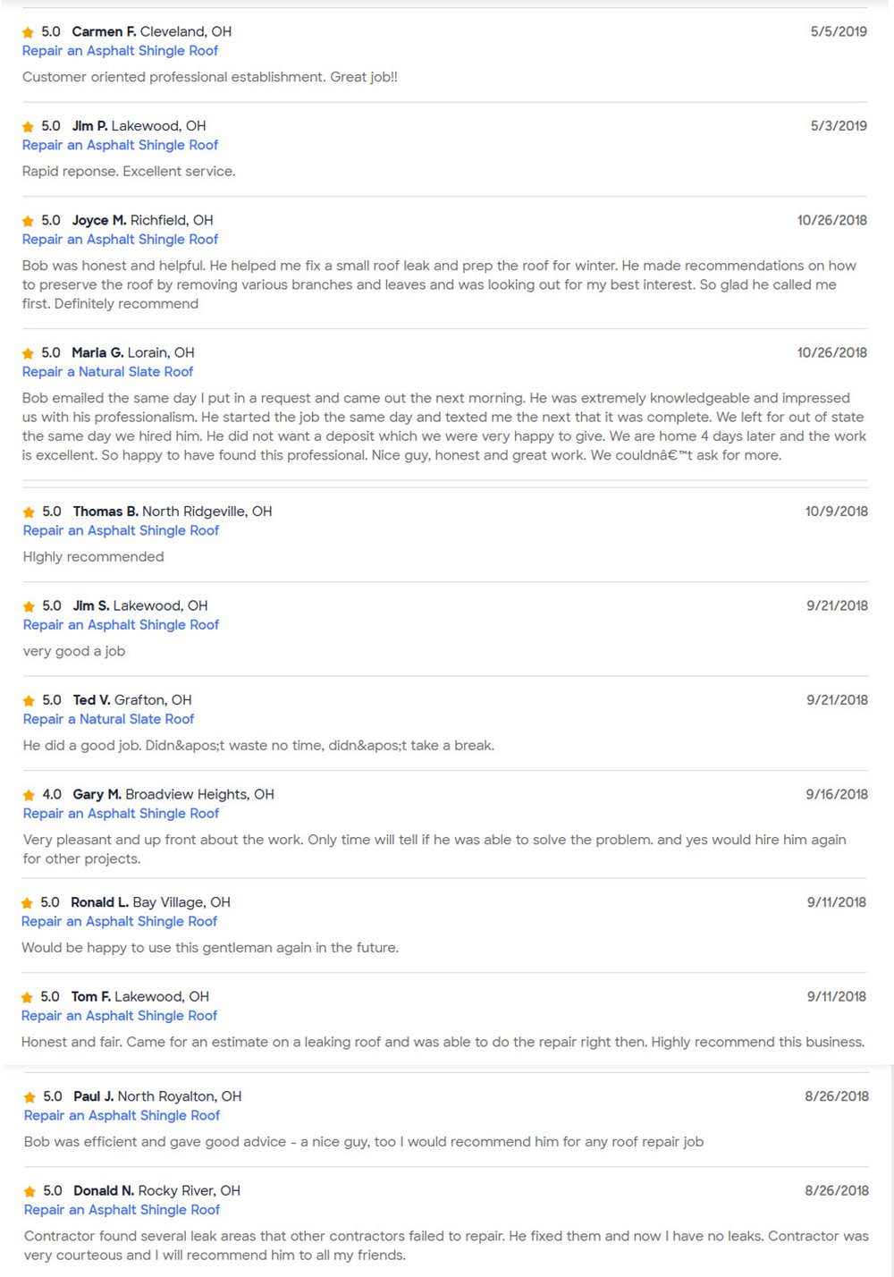Open Ted V.'s Repair a Natural Slate Roof link
Screen dimensions: 894x1277
coord(108,719)
